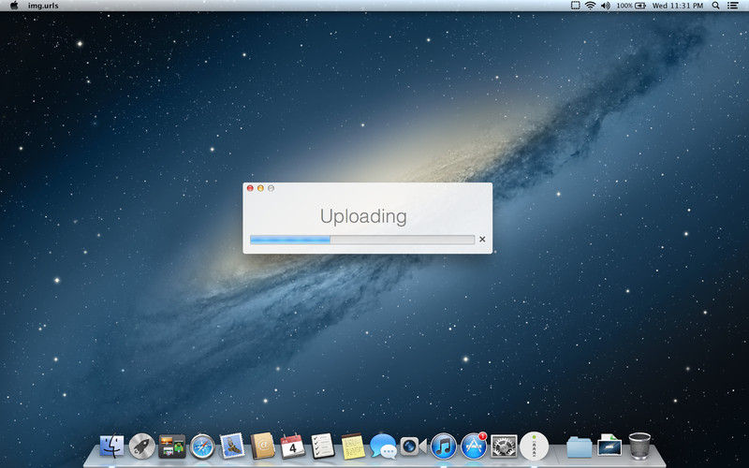The width and height of the screenshot is (749, 468).
Task: Open the volume control in menu bar
Action: (605, 6)
